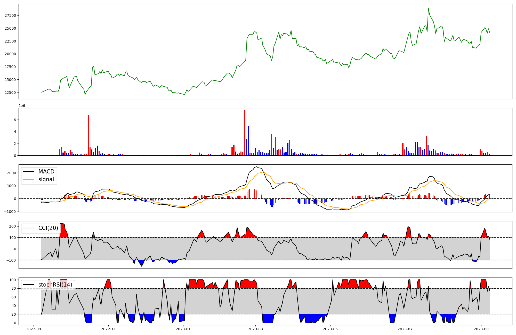Click the signal legend label
Image resolution: width=516 pixels, height=335 pixels.
pos(46,179)
